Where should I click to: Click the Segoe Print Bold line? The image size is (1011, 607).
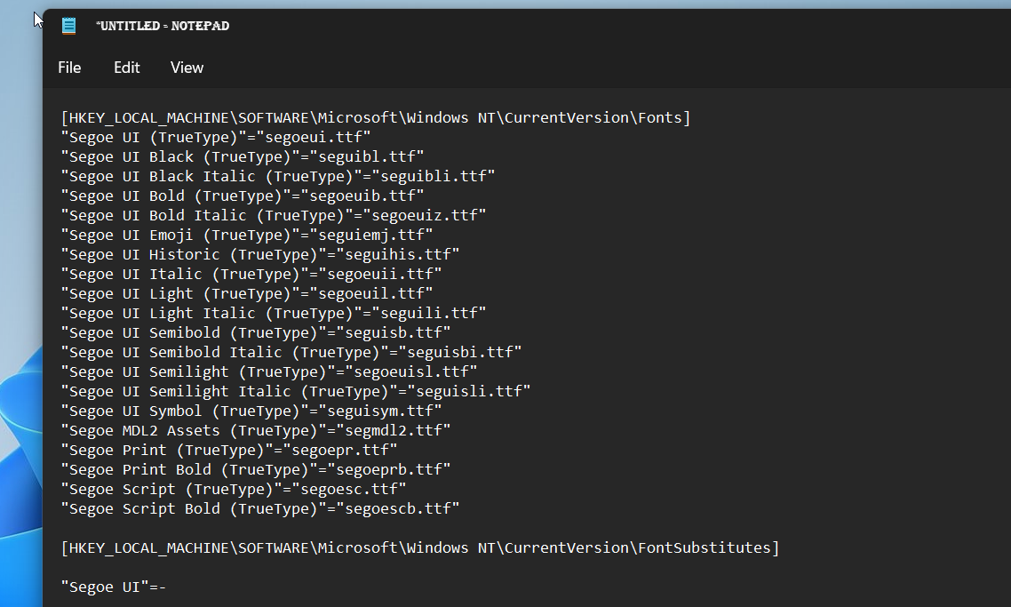[255, 469]
